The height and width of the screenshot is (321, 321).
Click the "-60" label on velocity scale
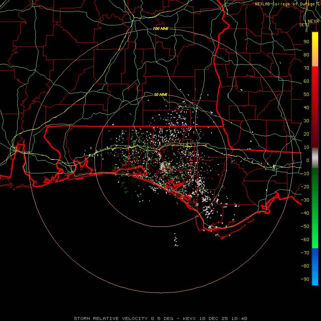click(305, 240)
